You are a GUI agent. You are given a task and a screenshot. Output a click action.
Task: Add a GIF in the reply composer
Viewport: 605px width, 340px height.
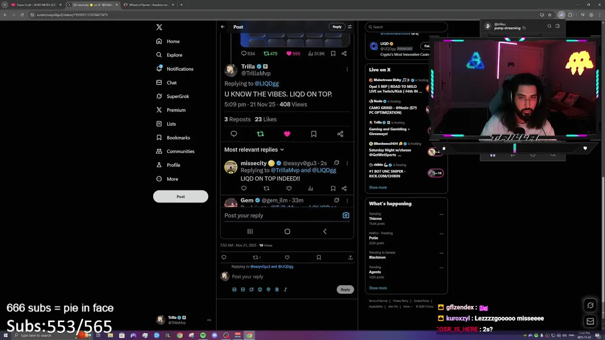click(243, 289)
